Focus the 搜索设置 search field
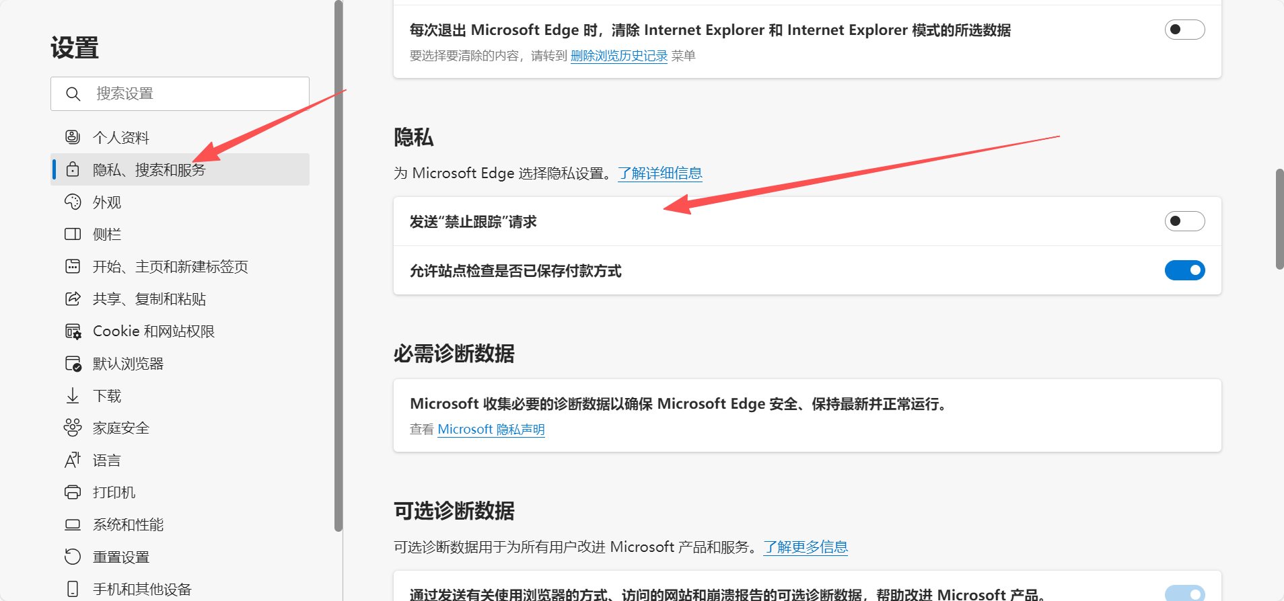 (180, 93)
